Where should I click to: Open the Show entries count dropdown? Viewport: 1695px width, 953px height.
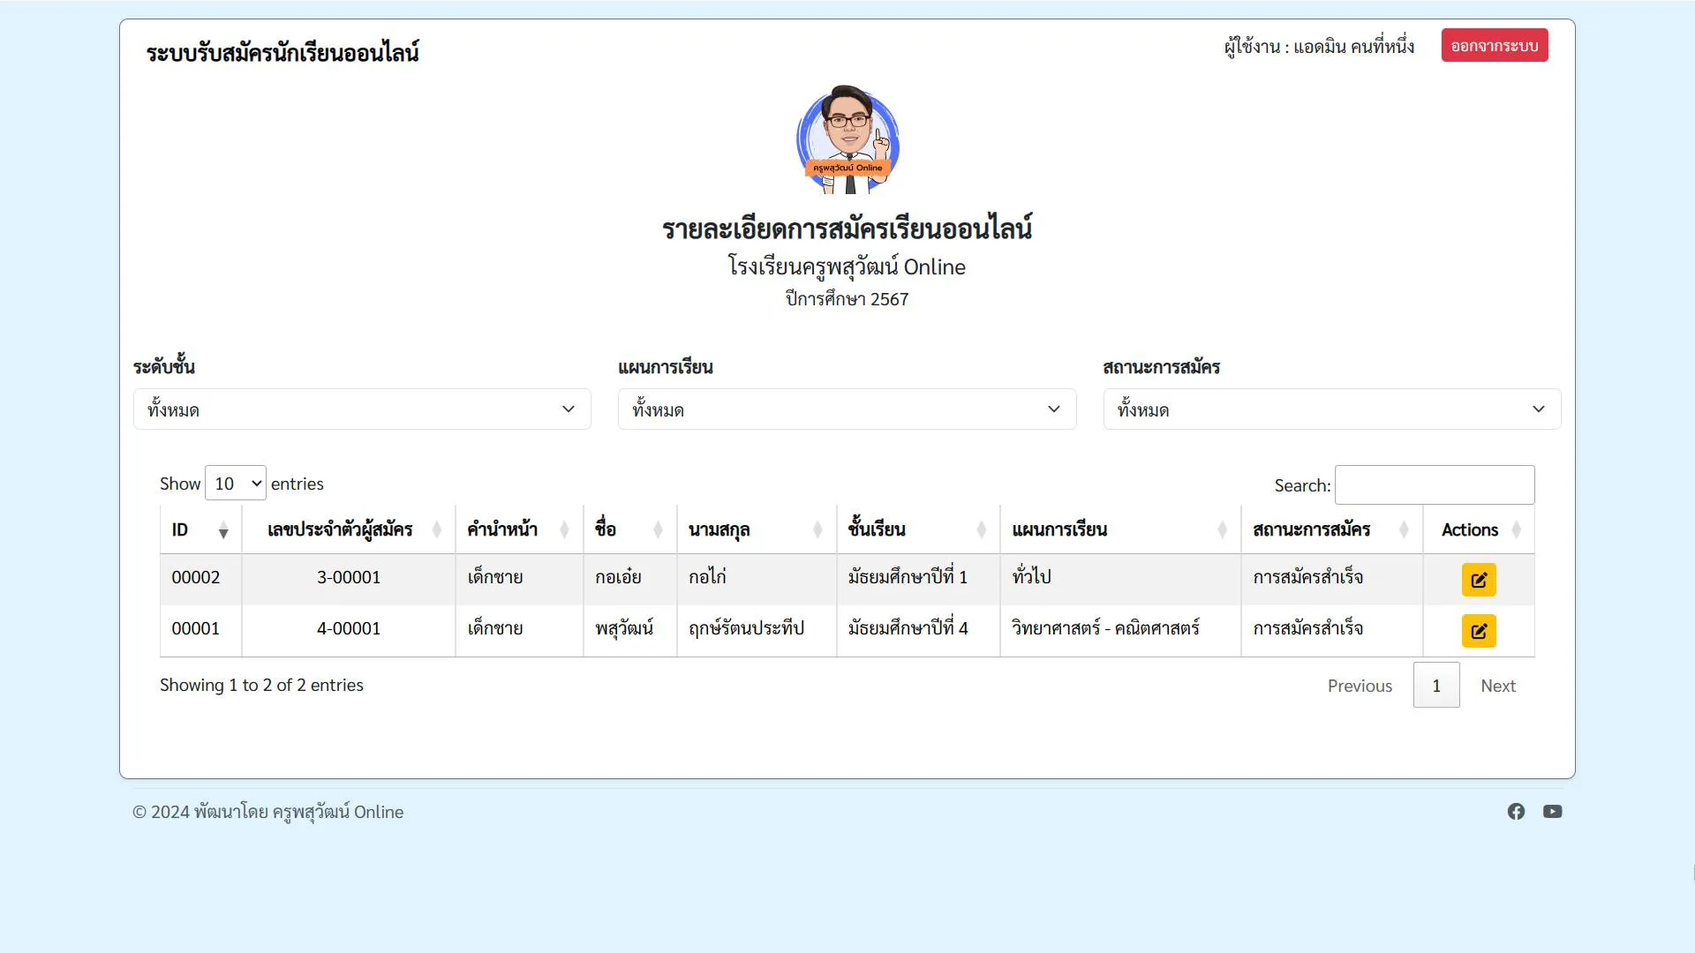(235, 484)
